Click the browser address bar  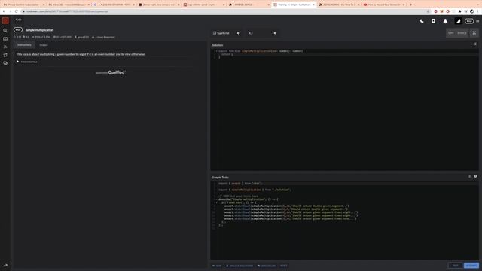pos(226,11)
